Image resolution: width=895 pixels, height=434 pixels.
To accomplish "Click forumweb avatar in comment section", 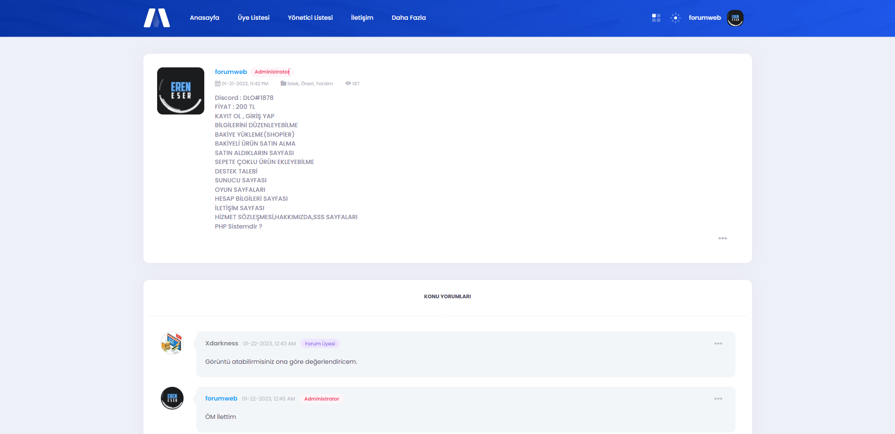I will (x=172, y=398).
